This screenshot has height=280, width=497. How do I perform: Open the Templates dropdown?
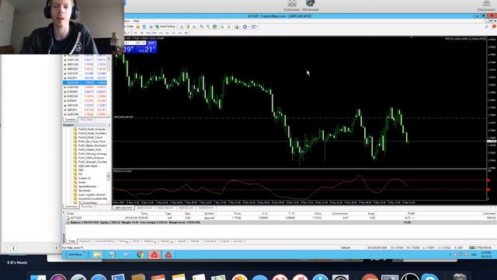coord(255,27)
